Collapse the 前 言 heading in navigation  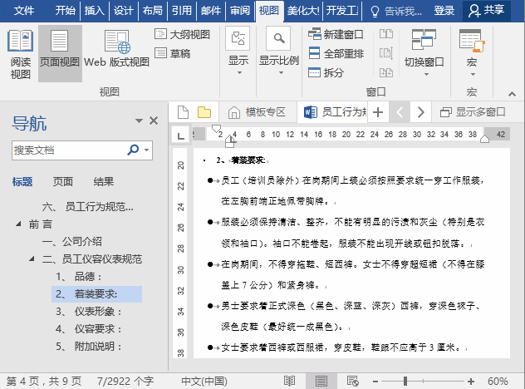(x=18, y=224)
